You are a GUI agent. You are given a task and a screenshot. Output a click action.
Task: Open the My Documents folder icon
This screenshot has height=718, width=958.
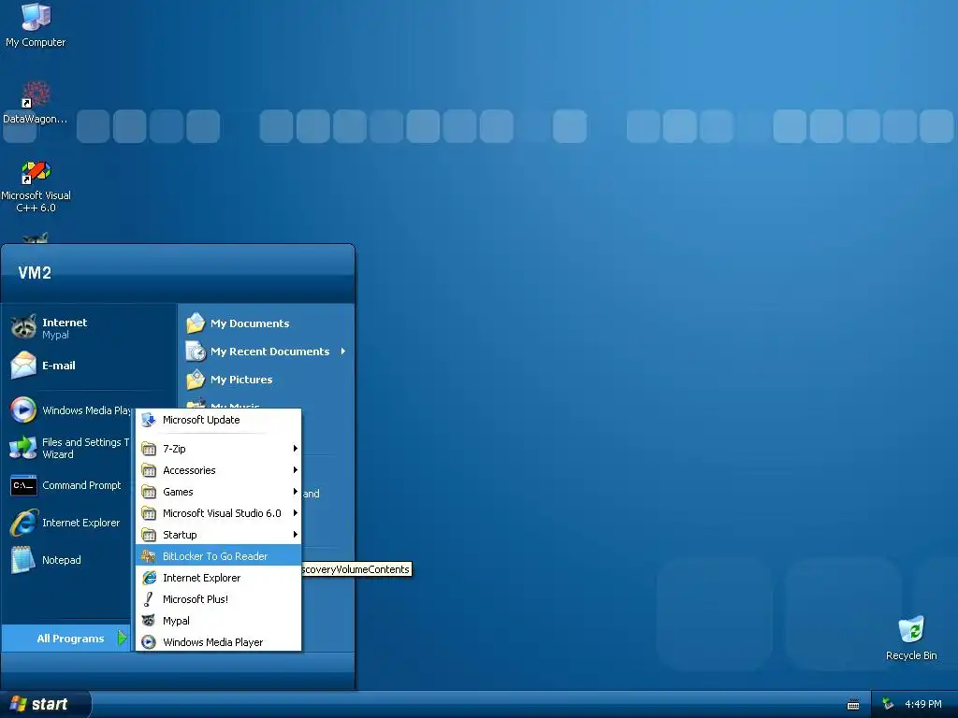pyautogui.click(x=196, y=323)
